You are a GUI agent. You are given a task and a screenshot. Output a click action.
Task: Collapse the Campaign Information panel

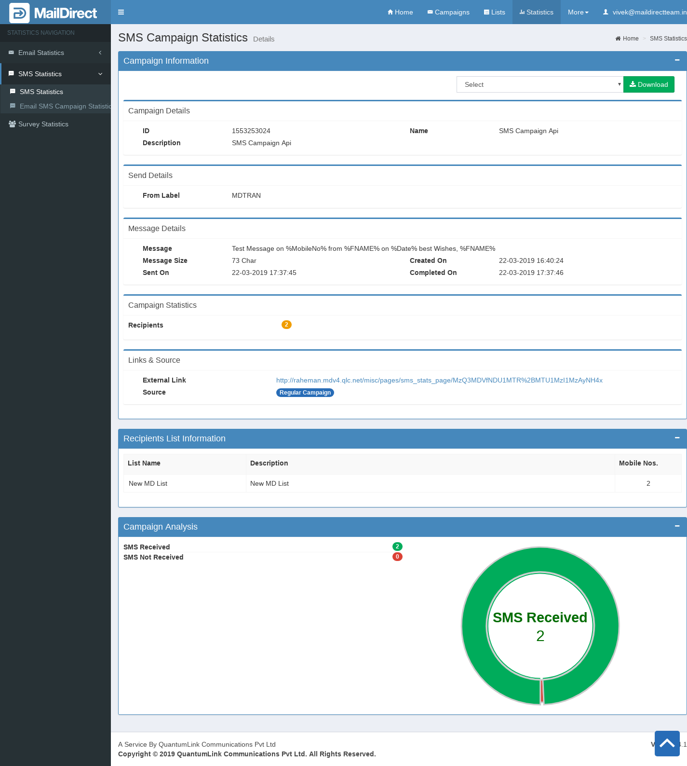click(x=677, y=60)
